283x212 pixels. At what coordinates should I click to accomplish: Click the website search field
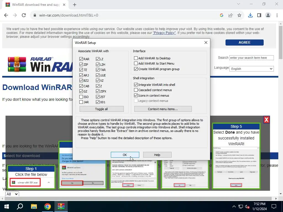tap(251, 58)
